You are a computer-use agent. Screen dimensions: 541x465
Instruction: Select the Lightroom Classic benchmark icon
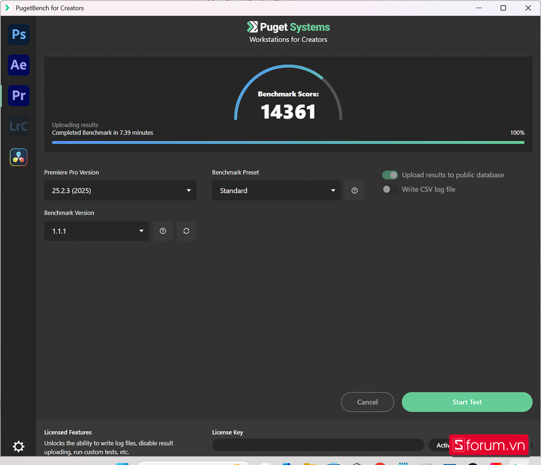19,126
